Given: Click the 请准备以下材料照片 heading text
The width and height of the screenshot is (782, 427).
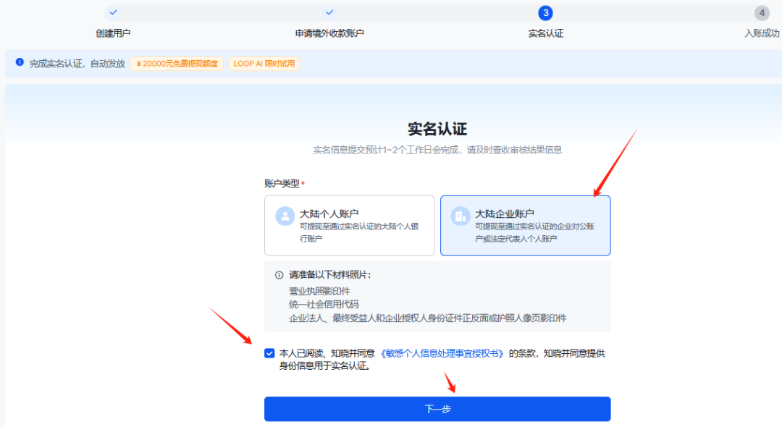Looking at the screenshot, I should pos(330,275).
